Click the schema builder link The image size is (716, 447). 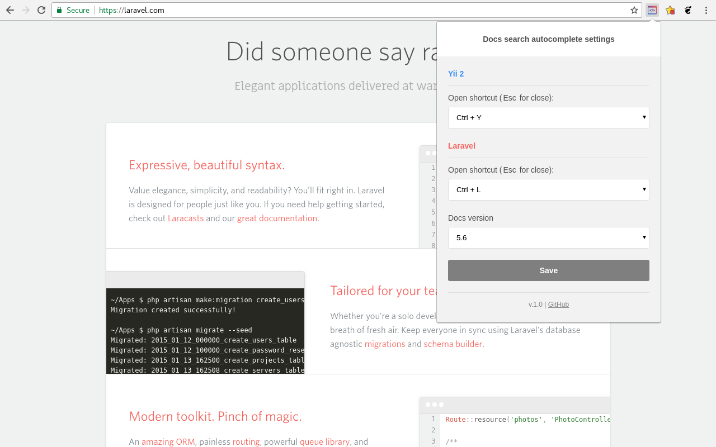coord(453,344)
